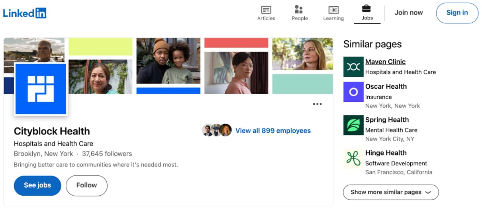
Task: Open the Articles nav icon
Action: click(266, 13)
